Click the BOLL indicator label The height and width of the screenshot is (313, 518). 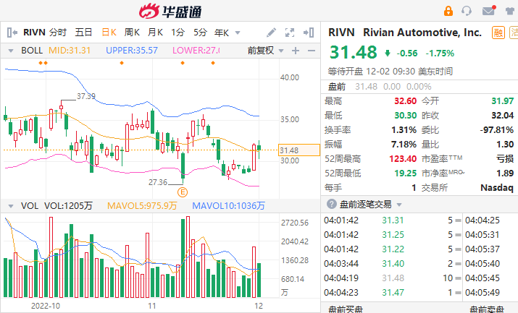pos(32,51)
